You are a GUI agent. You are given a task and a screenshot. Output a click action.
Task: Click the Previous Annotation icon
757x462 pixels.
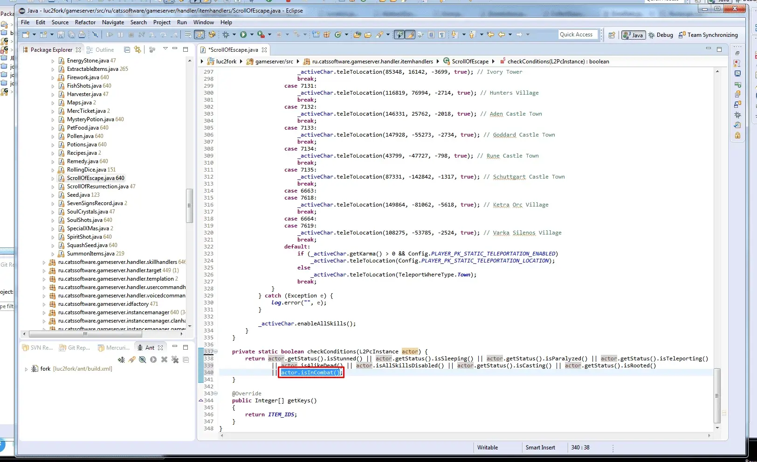(472, 34)
